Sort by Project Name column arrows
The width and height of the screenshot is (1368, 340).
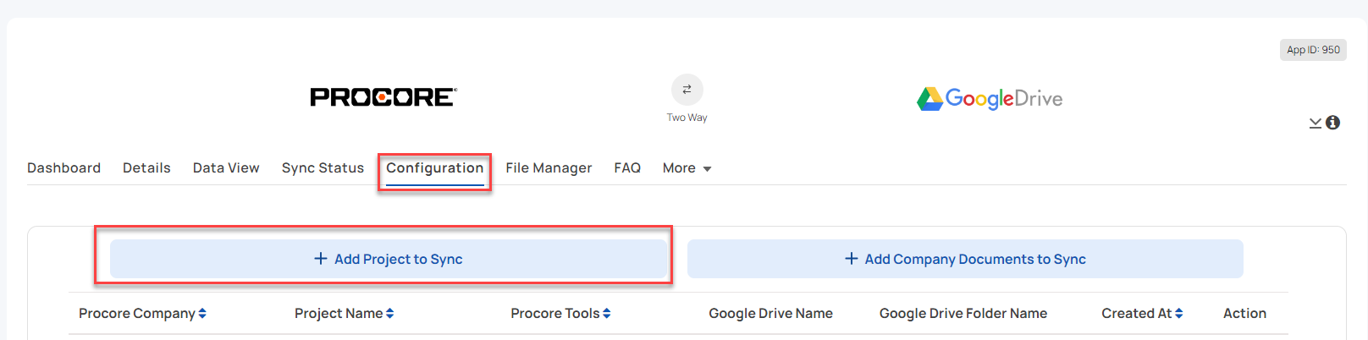click(389, 314)
